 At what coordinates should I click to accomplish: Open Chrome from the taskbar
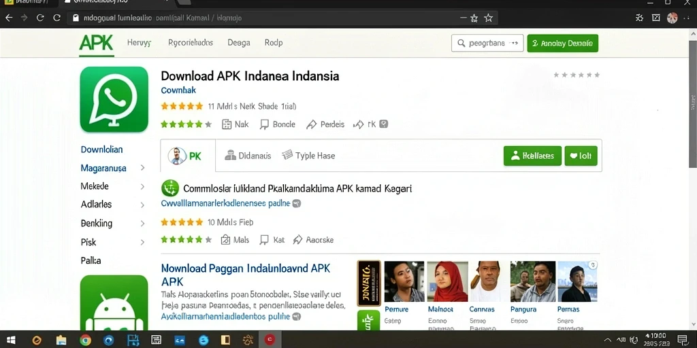pos(85,340)
